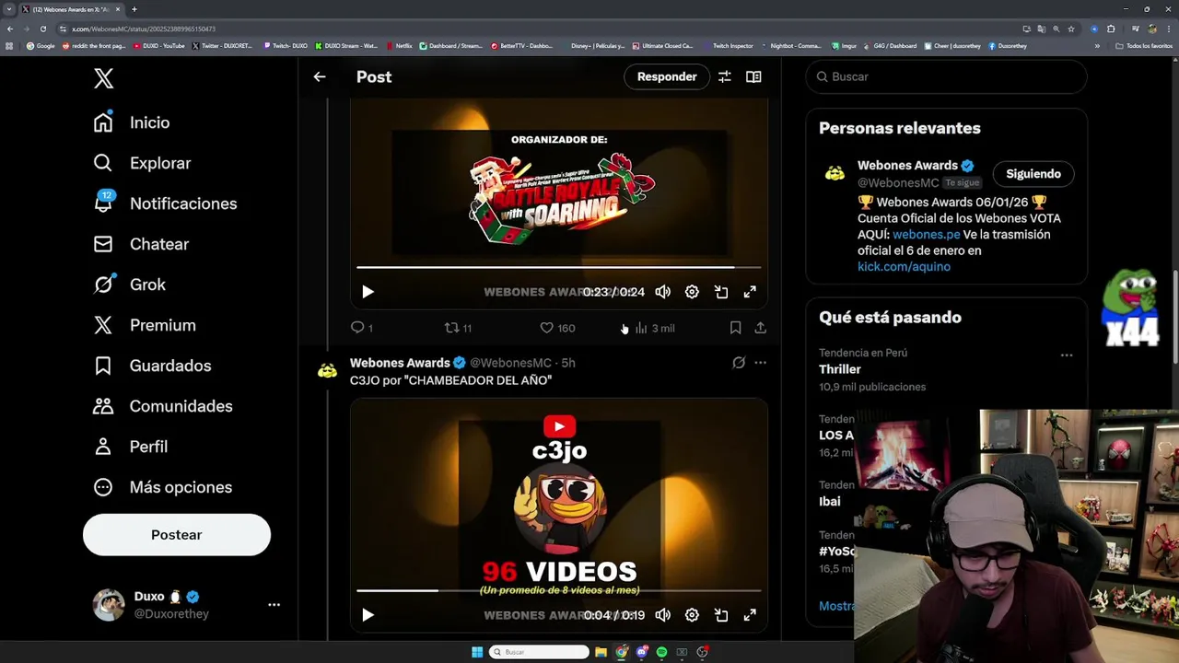Open the tab search dropdown
The width and height of the screenshot is (1179, 663).
click(9, 9)
